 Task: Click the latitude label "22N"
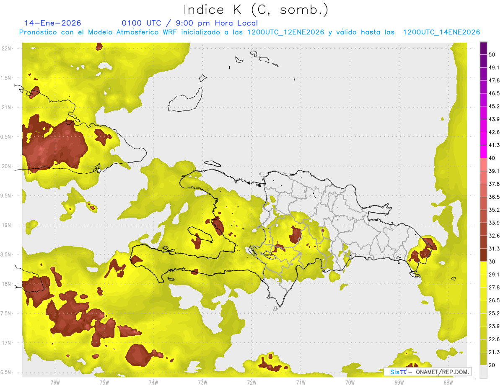[x=6, y=48]
